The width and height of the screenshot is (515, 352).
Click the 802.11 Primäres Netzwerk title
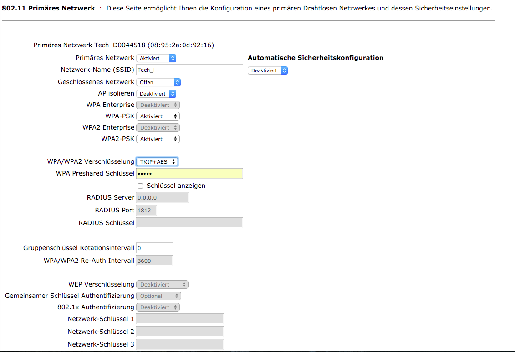tap(48, 8)
